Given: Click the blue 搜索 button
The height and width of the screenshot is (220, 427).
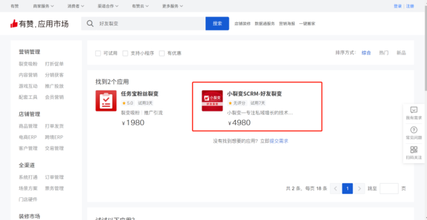Looking at the screenshot, I should pos(217,23).
